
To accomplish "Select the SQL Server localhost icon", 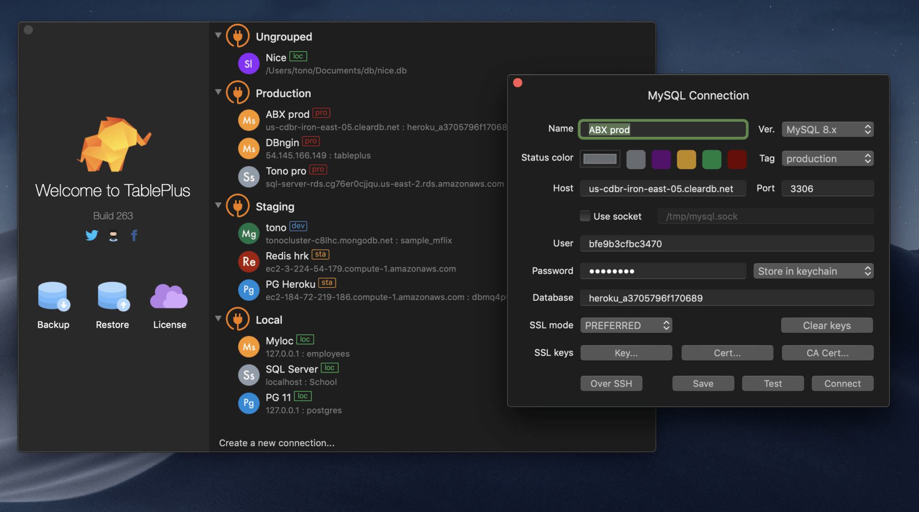I will pyautogui.click(x=249, y=375).
